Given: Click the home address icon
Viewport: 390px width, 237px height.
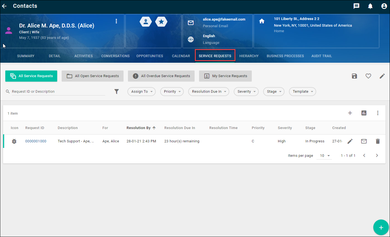Looking at the screenshot, I should (262, 21).
